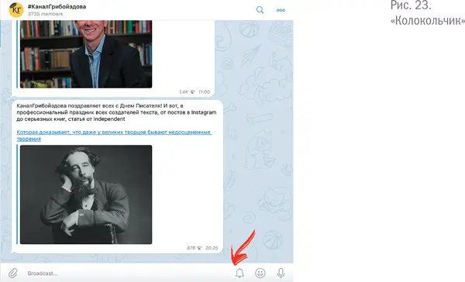Screen dimensions: 465x282
Task: Click the 11:00 message timestamp
Action: click(x=204, y=92)
